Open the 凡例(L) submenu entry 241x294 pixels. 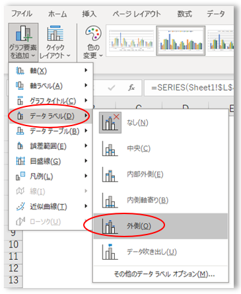coord(51,176)
